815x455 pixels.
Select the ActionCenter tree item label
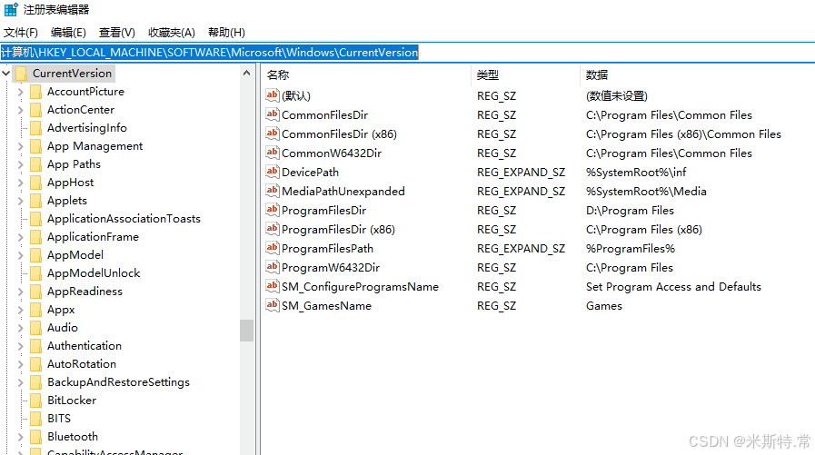pyautogui.click(x=81, y=110)
